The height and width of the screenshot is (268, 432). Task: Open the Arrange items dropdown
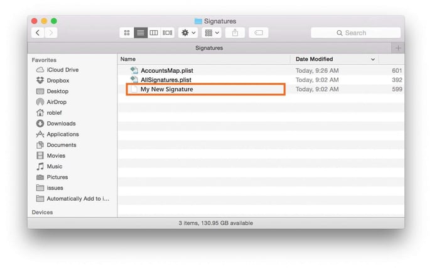tap(212, 33)
